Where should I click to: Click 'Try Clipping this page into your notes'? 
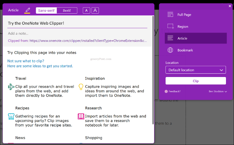[x=42, y=53]
